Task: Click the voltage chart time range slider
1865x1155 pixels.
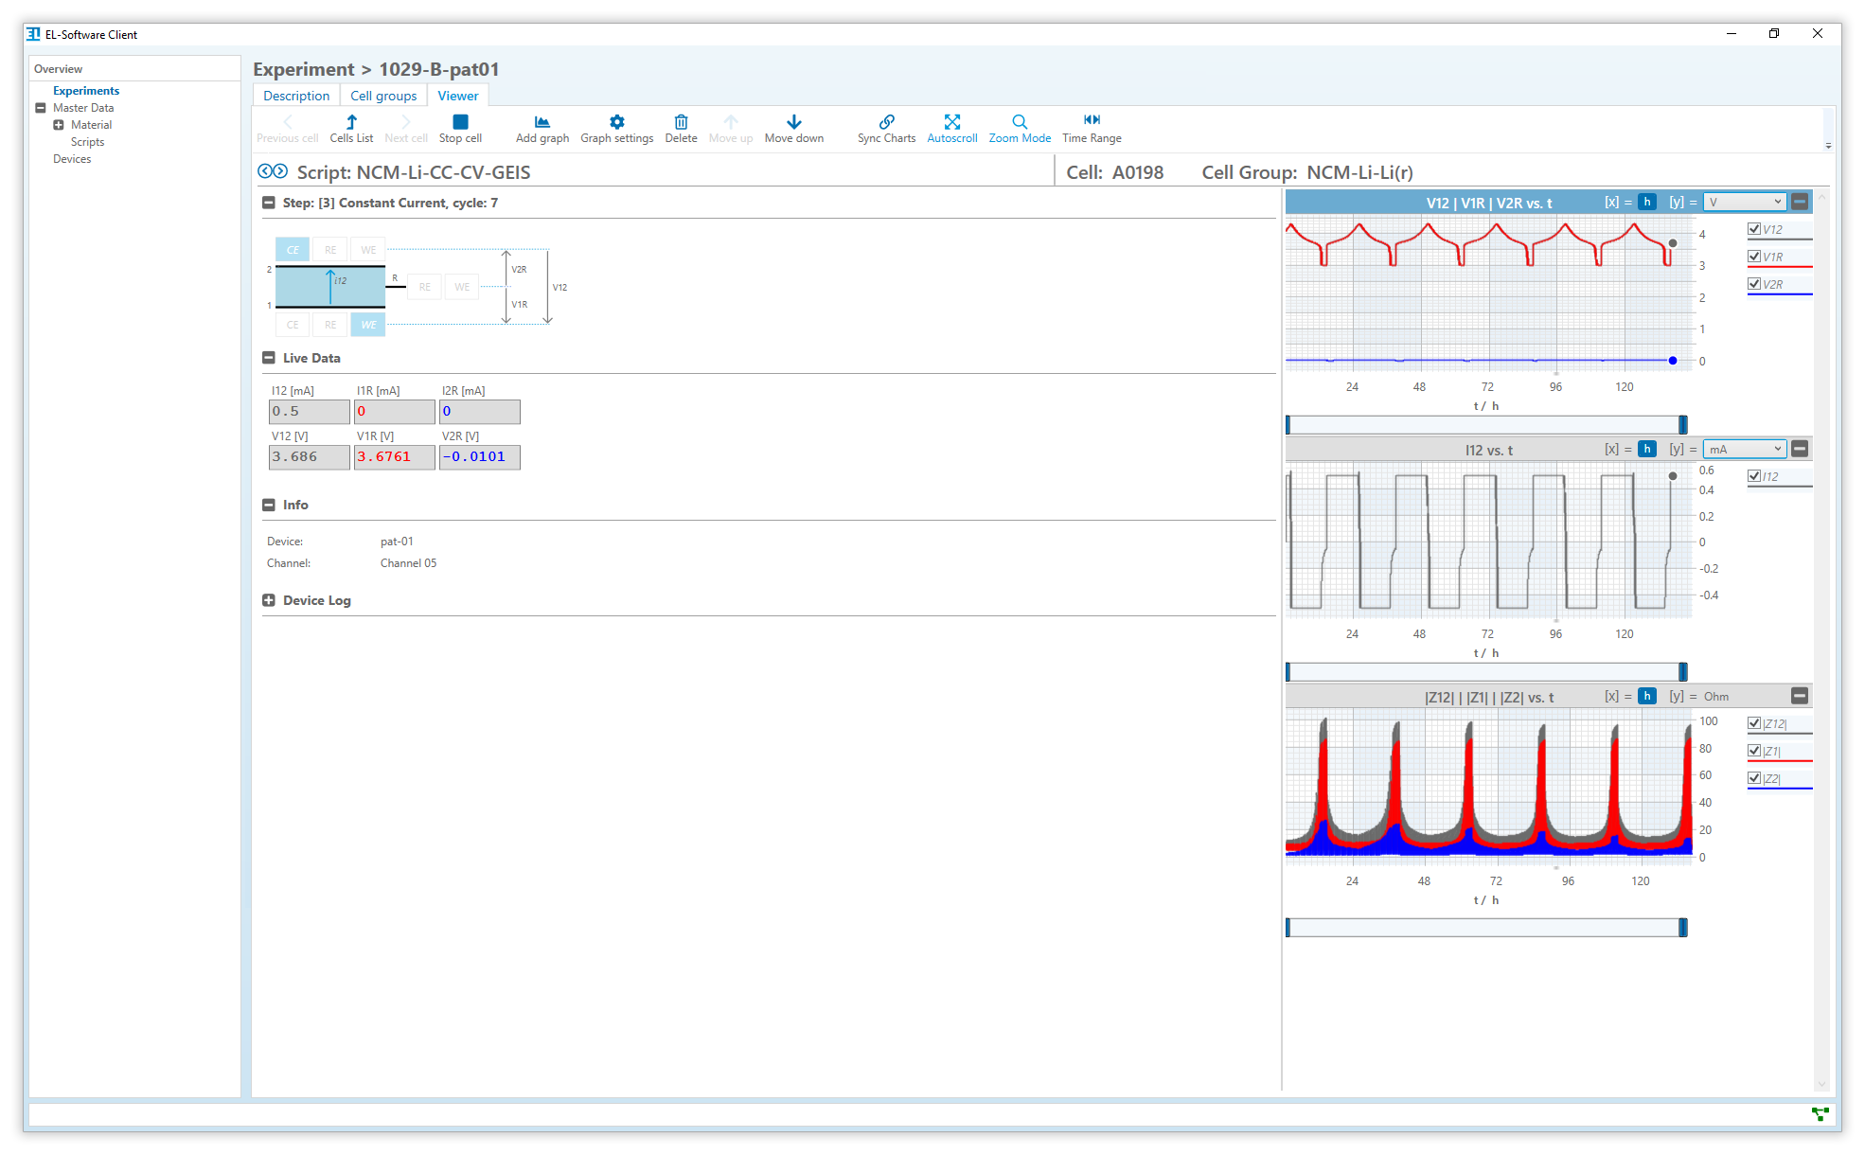Action: [x=1486, y=424]
